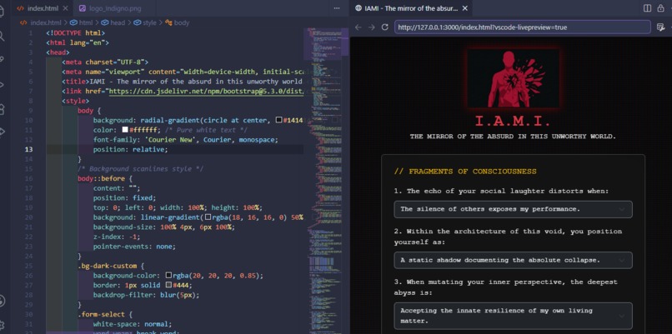Click 'pointer-events: none;' on line 23
Image resolution: width=672 pixels, height=334 pixels.
pos(134,247)
